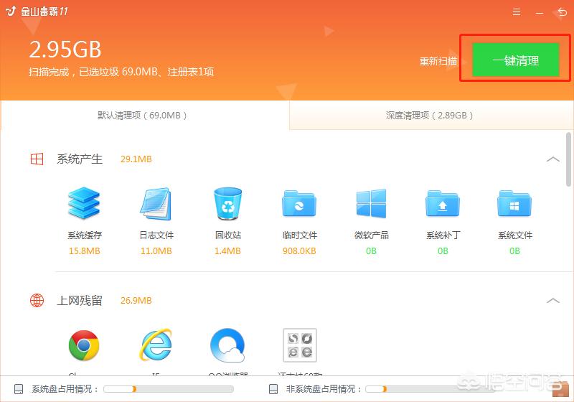Click the 系统盘占用情况 usage bar
Viewport: 574px width, 402px height.
pyautogui.click(x=169, y=389)
